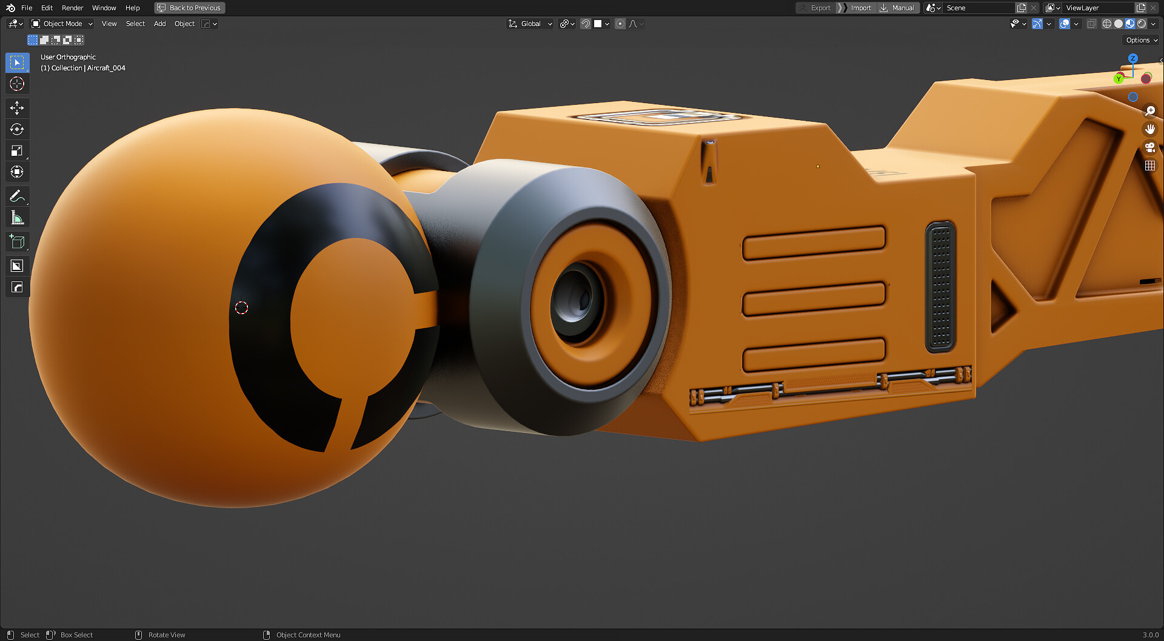This screenshot has height=641, width=1164.
Task: Select the Measure tool
Action: [17, 217]
